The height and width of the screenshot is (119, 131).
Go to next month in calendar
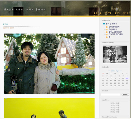(x=121, y=71)
